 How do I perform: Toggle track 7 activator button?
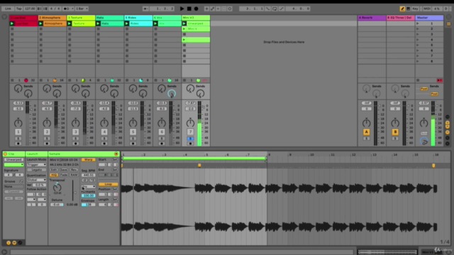click(x=190, y=132)
